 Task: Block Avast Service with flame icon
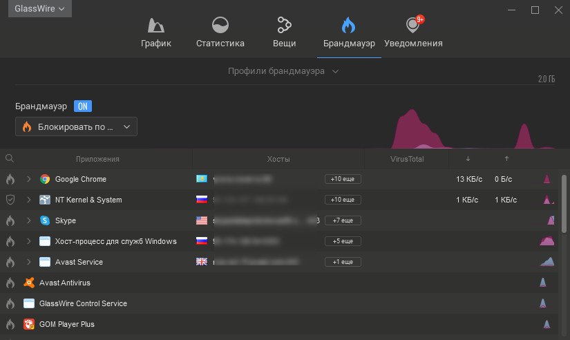coord(10,262)
